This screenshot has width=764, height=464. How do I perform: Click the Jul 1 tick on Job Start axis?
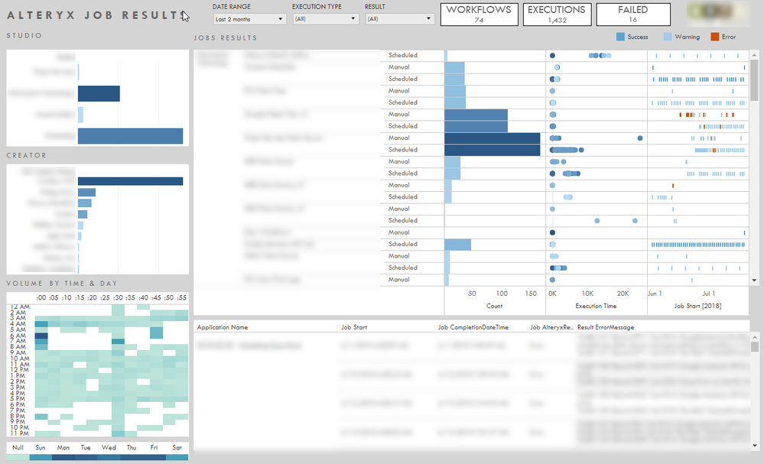[708, 294]
